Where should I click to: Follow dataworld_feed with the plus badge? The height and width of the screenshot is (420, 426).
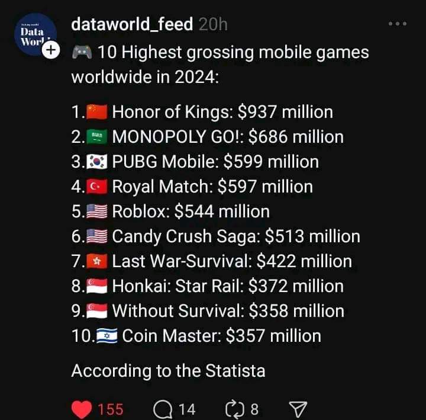pyautogui.click(x=51, y=50)
